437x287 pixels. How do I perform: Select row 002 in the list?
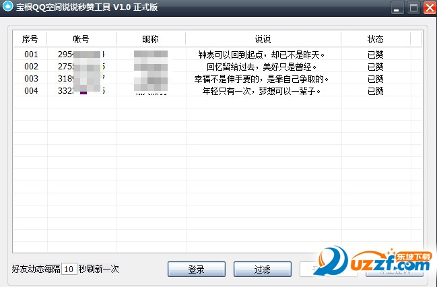31,67
